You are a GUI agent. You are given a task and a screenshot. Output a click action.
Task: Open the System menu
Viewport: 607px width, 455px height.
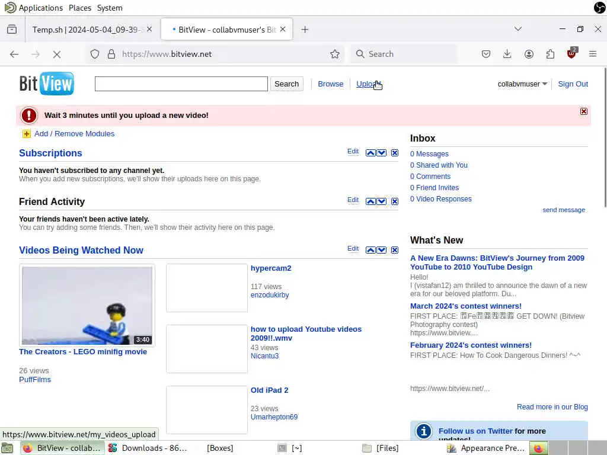click(110, 8)
